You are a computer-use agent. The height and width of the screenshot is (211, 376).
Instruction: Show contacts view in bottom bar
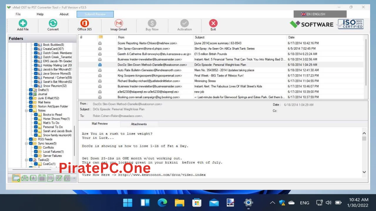(33, 178)
